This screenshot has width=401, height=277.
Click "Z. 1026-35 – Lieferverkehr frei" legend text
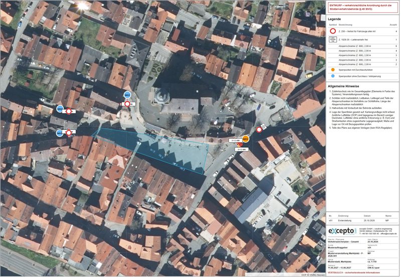(353, 40)
